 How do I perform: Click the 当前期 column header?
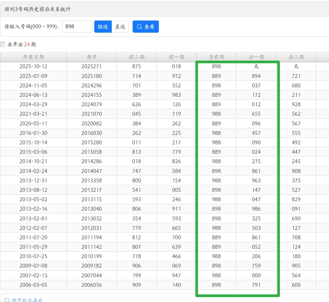(x=216, y=57)
